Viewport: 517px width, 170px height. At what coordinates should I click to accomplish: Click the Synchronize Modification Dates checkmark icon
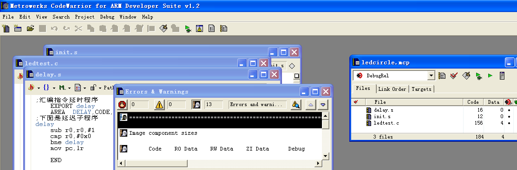(454, 76)
